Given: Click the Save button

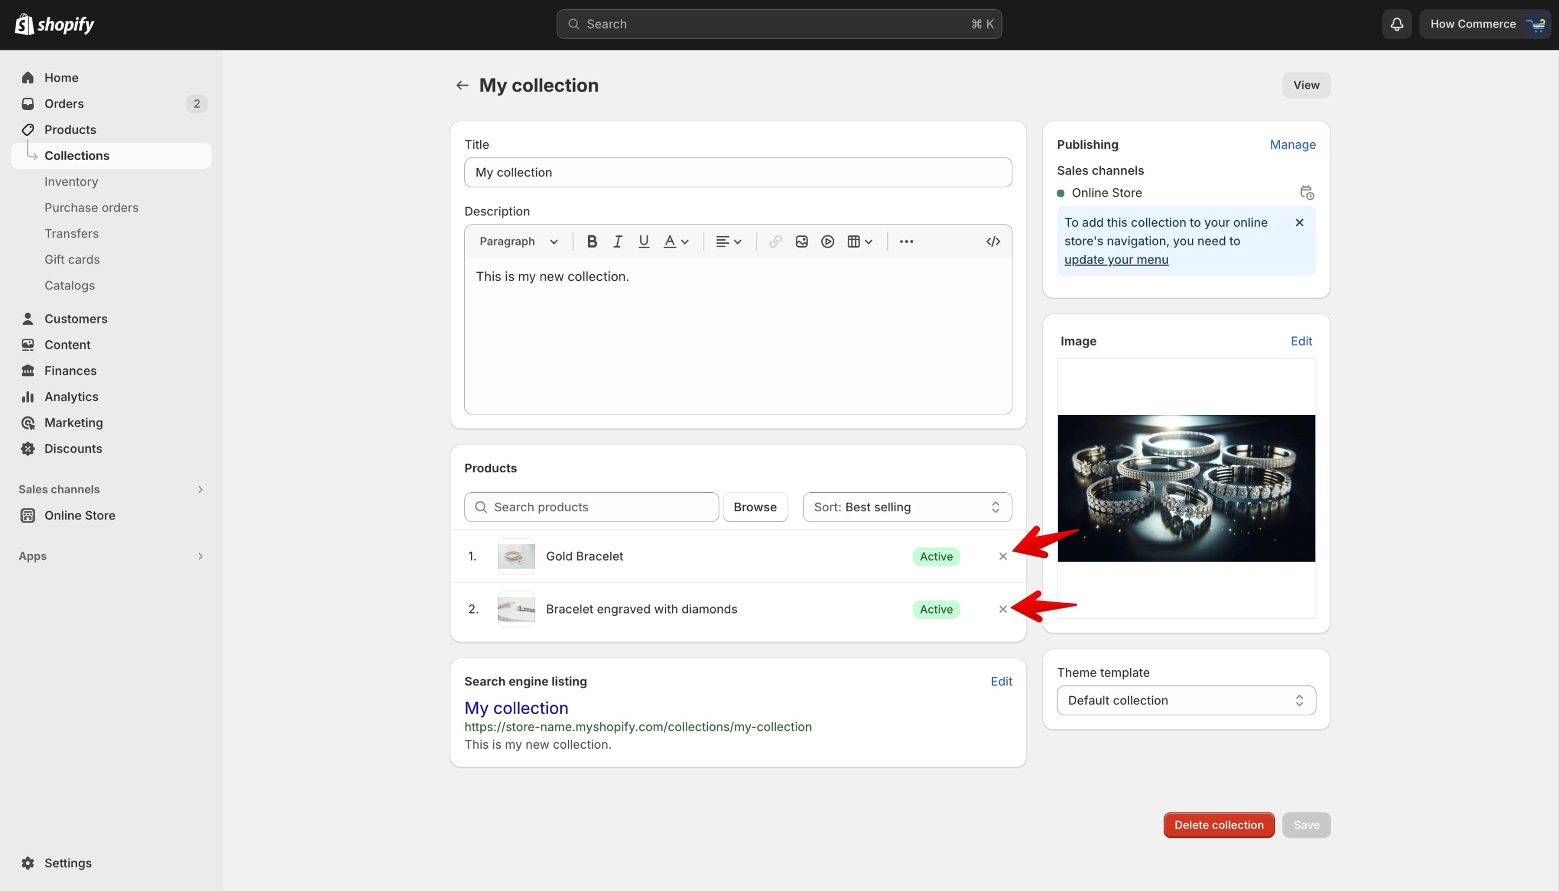Looking at the screenshot, I should tap(1306, 825).
